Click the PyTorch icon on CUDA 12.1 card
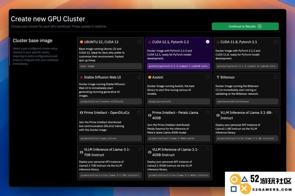 click(x=150, y=42)
